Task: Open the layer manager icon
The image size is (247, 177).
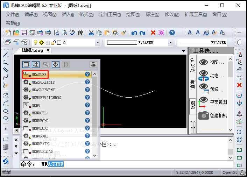Action: (x=8, y=42)
